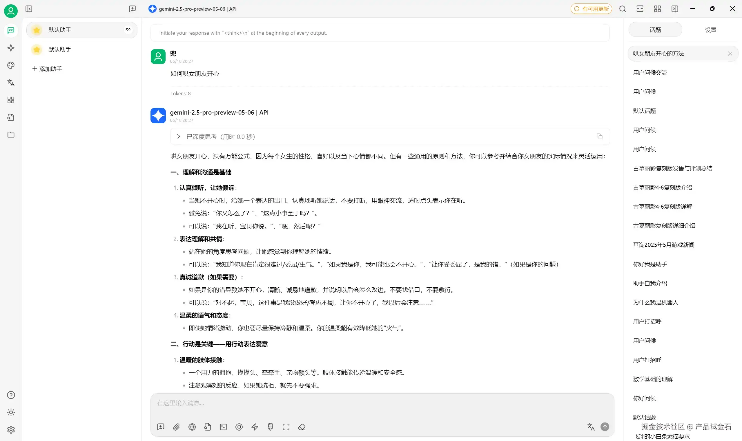This screenshot has width=742, height=441.
Task: Clear the conversation with the eraser icon
Action: click(x=302, y=427)
